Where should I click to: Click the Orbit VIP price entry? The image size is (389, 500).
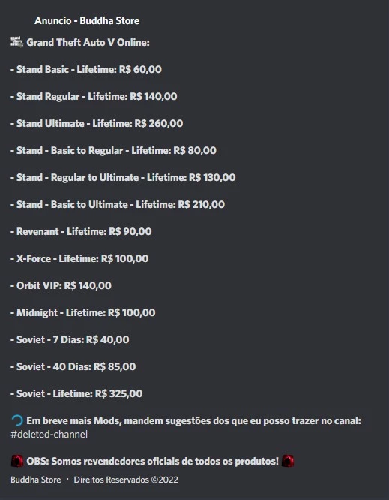61,285
